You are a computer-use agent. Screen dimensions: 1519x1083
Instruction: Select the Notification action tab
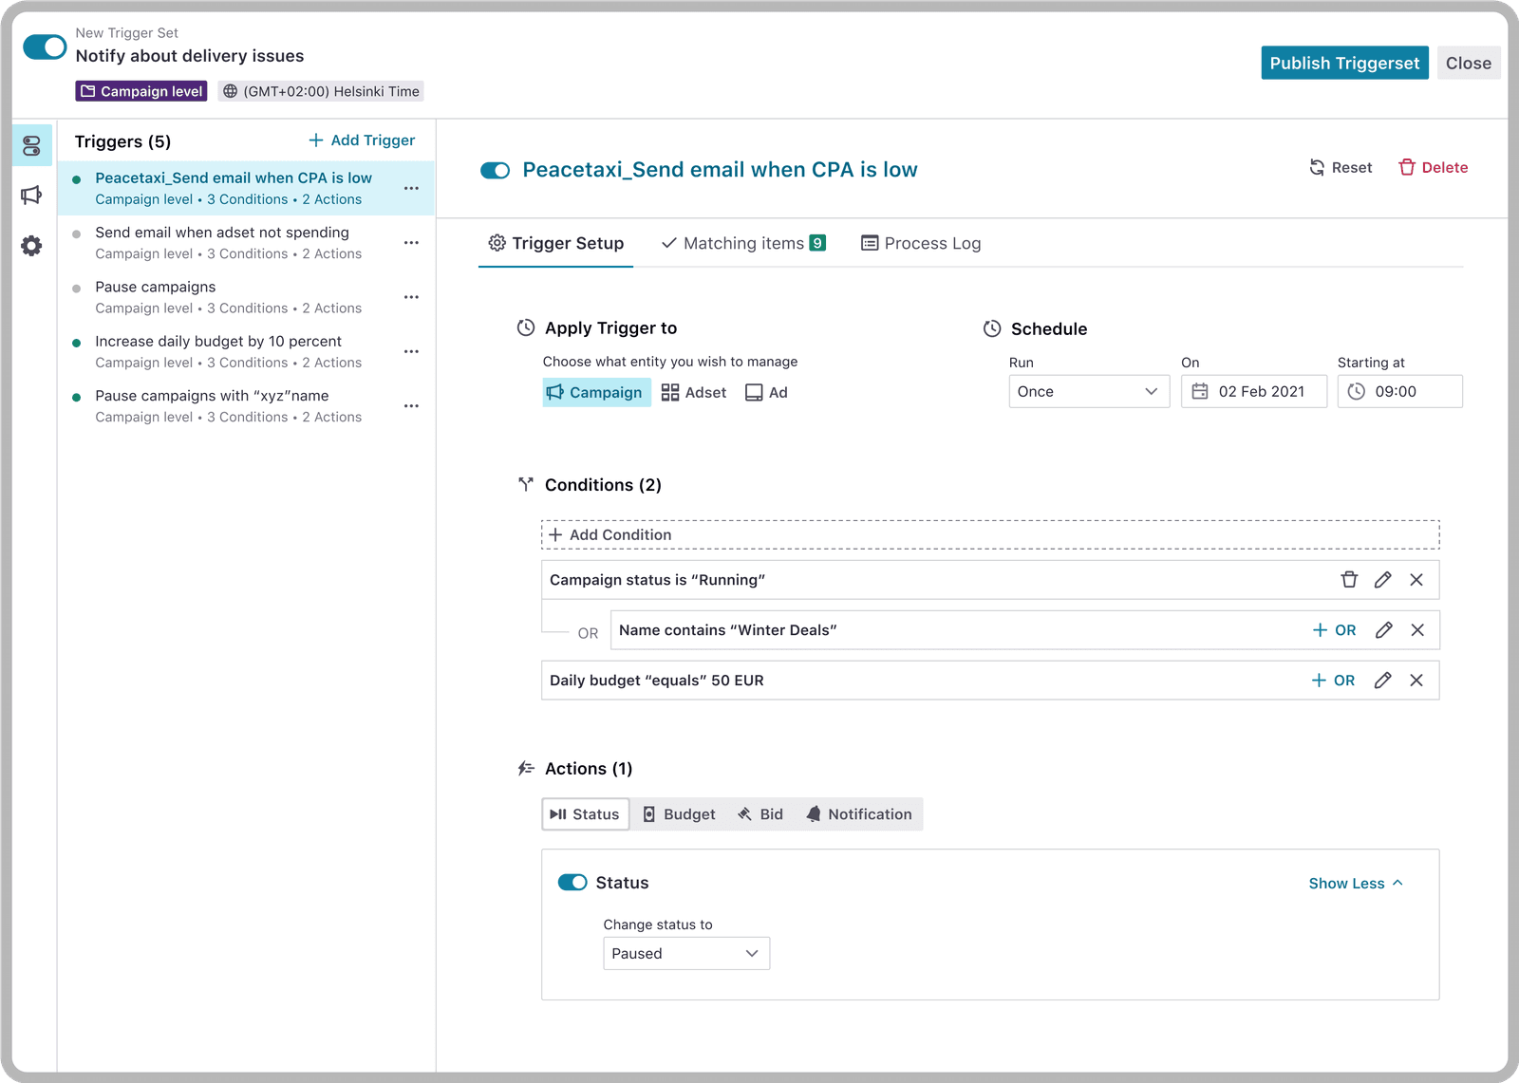pyautogui.click(x=859, y=814)
